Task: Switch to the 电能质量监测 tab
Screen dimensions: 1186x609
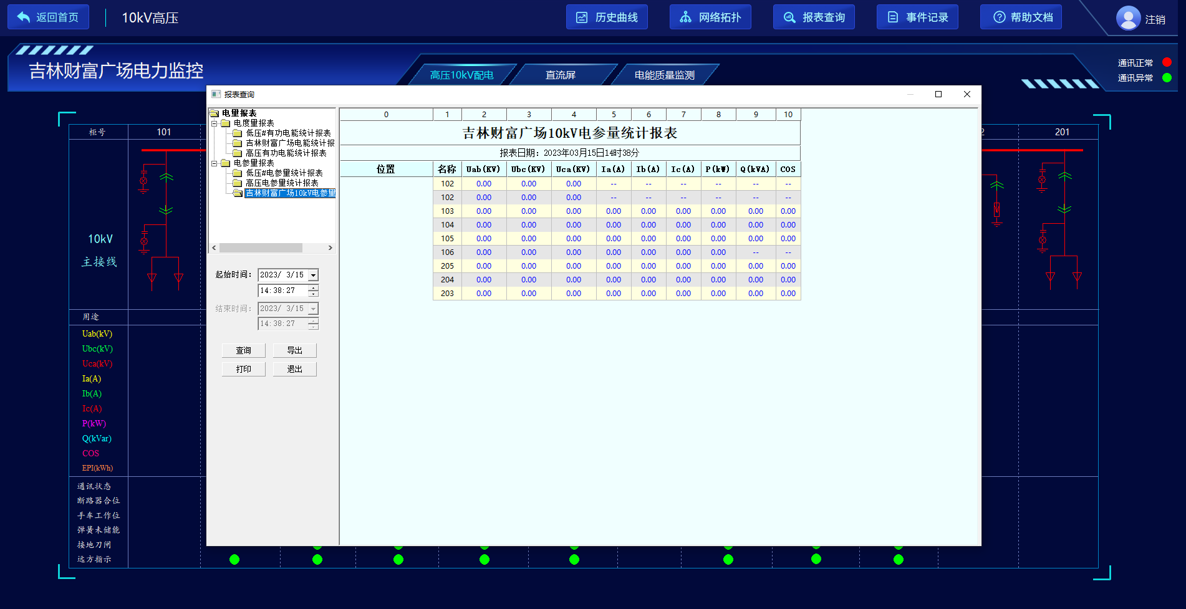Action: click(664, 75)
